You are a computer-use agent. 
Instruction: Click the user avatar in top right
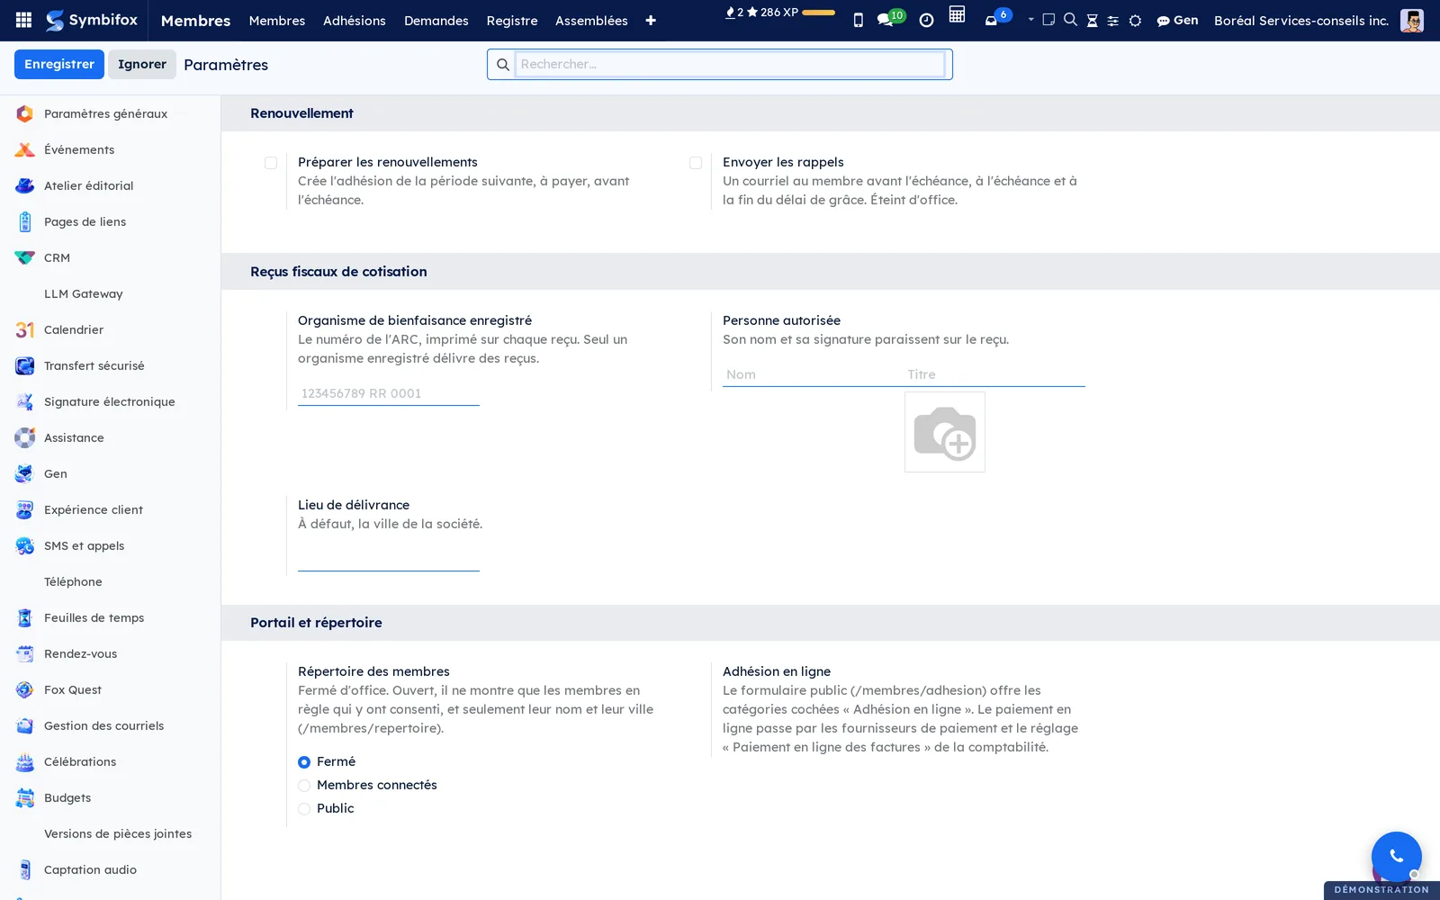tap(1412, 20)
